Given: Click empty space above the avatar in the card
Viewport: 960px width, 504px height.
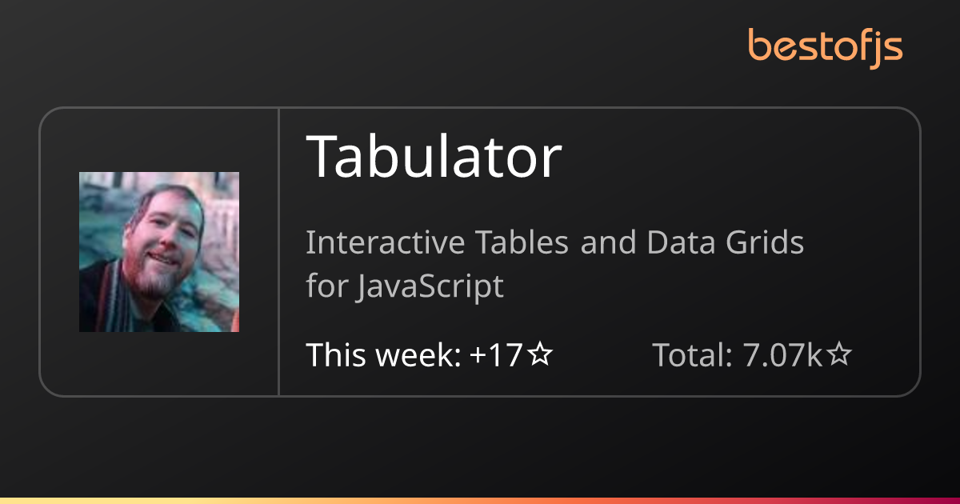Looking at the screenshot, I should click(x=159, y=140).
